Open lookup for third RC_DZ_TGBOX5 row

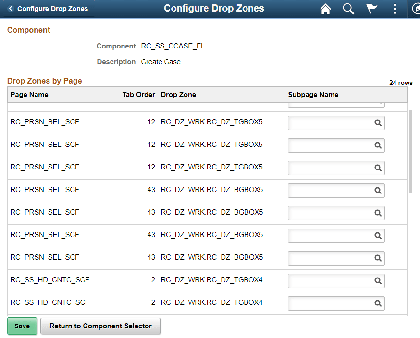coord(377,168)
